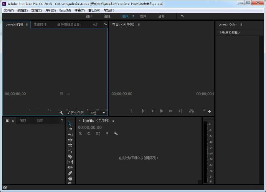Expand hidden tabs in Lumetri panel group
The image size is (266, 192).
(x=106, y=24)
